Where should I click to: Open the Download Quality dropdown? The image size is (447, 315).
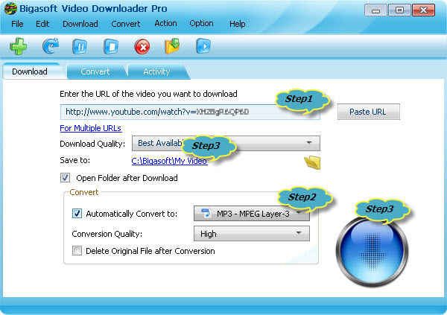(x=226, y=143)
